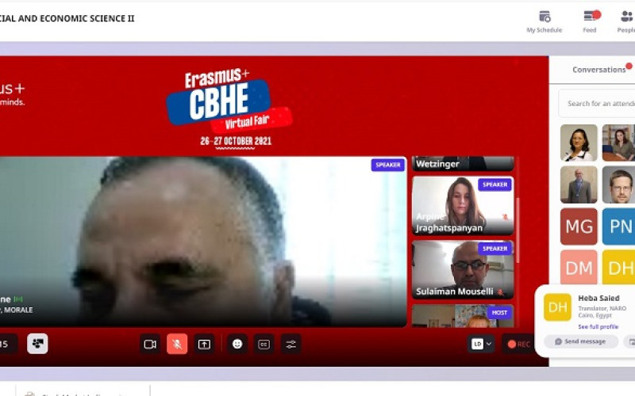Unmute the red microphone button
Image resolution: width=635 pixels, height=396 pixels.
coord(177,344)
